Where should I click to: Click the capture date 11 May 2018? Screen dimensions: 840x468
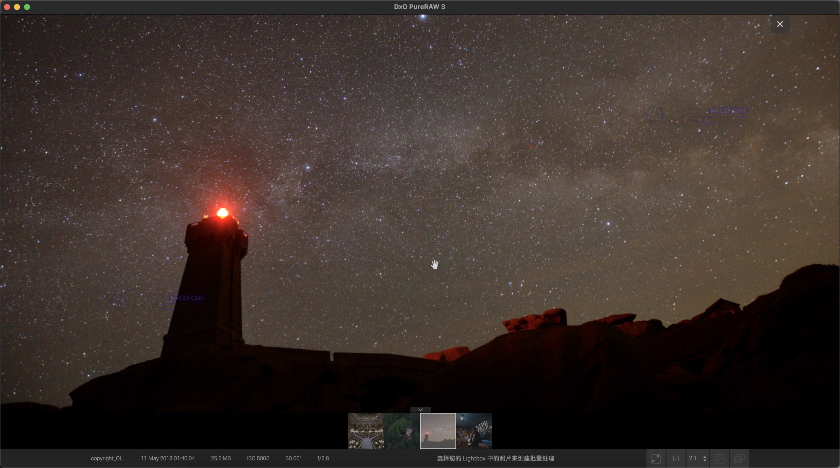pos(168,458)
